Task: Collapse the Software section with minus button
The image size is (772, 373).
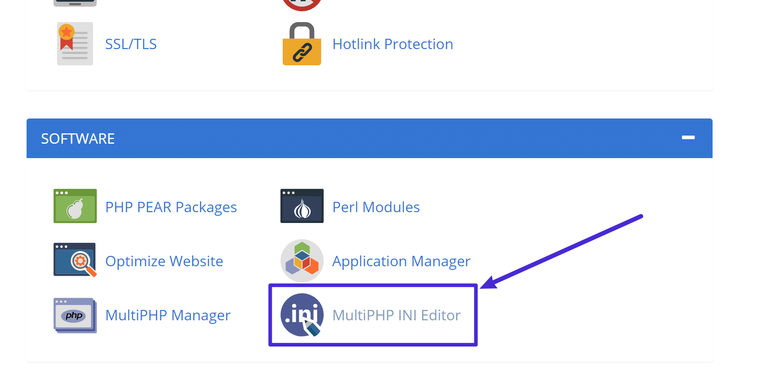Action: pyautogui.click(x=688, y=138)
